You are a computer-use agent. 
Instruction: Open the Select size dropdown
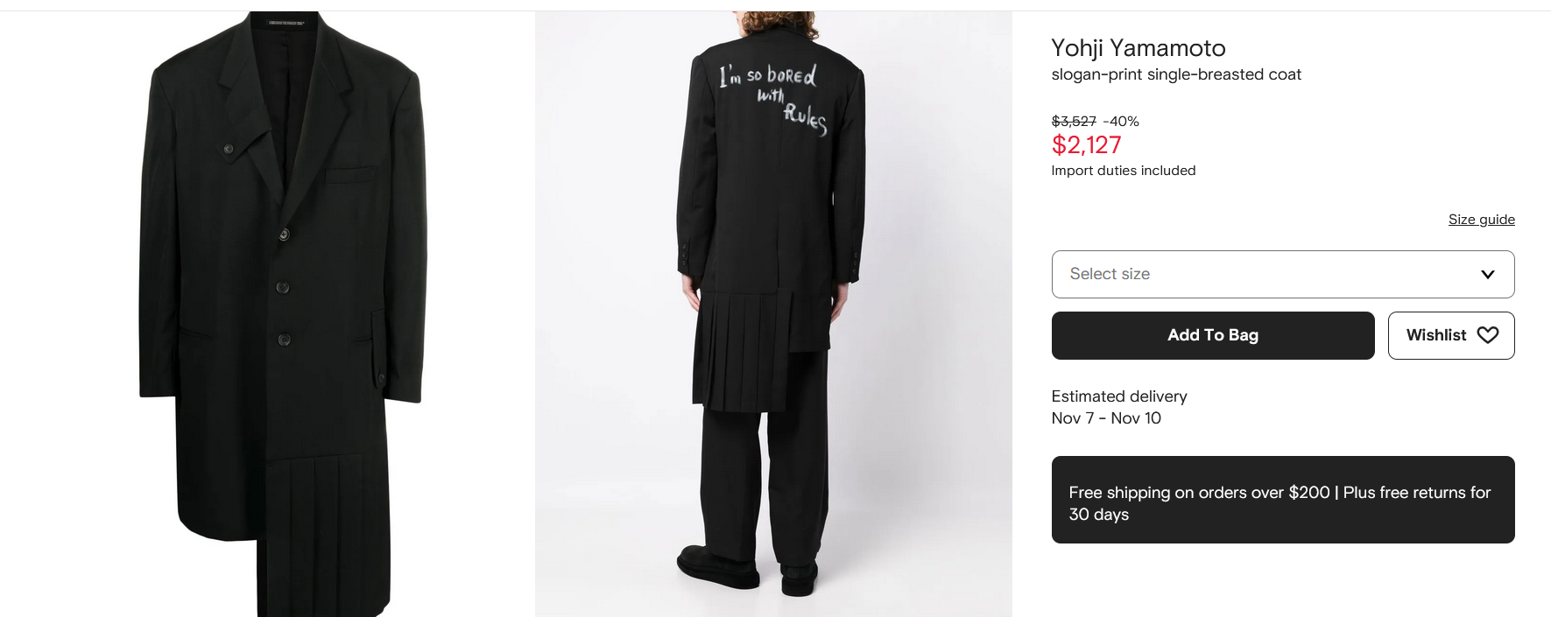[1283, 274]
